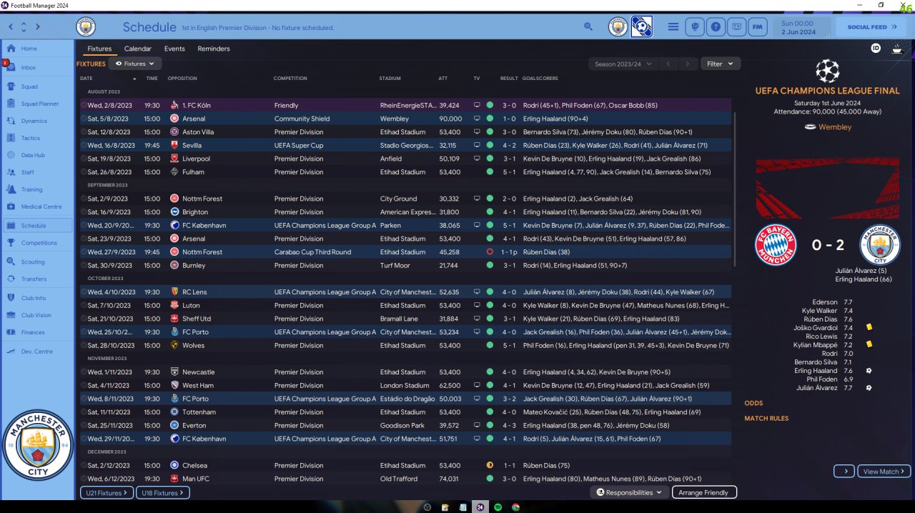Expand the SOCIAL FEED panel

click(x=871, y=27)
